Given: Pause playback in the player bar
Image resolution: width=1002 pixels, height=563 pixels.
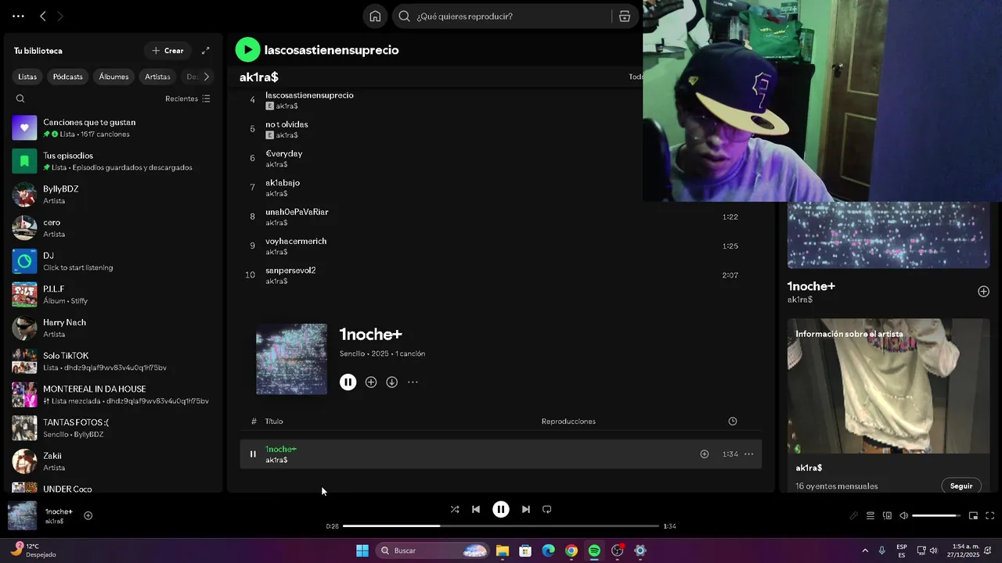Looking at the screenshot, I should 501,510.
